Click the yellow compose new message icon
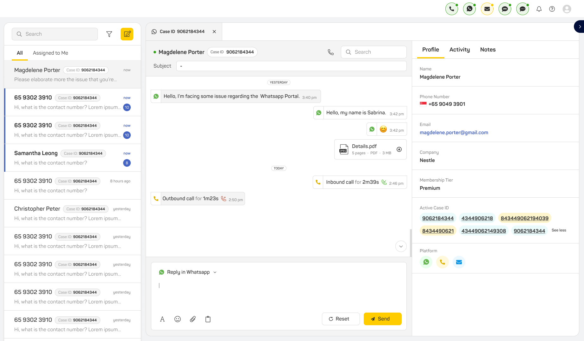 127,34
